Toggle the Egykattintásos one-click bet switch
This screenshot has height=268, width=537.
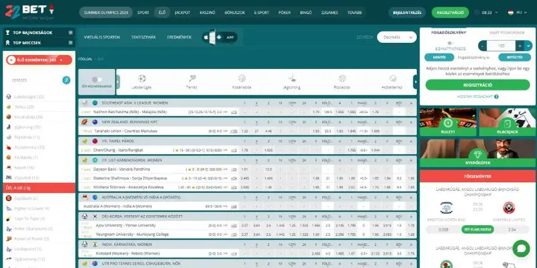coord(450,43)
